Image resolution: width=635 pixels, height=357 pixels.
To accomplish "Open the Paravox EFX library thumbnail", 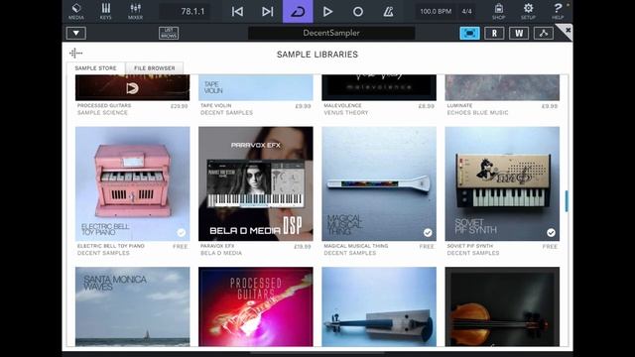I will pyautogui.click(x=256, y=183).
